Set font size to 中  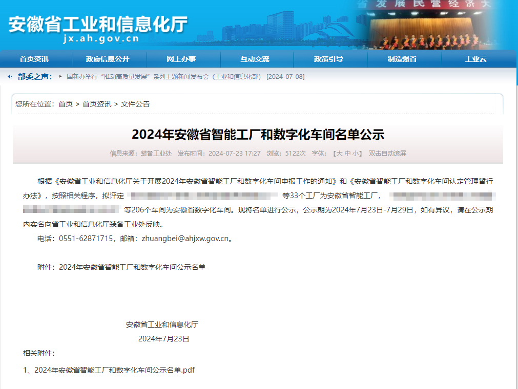click(x=347, y=154)
